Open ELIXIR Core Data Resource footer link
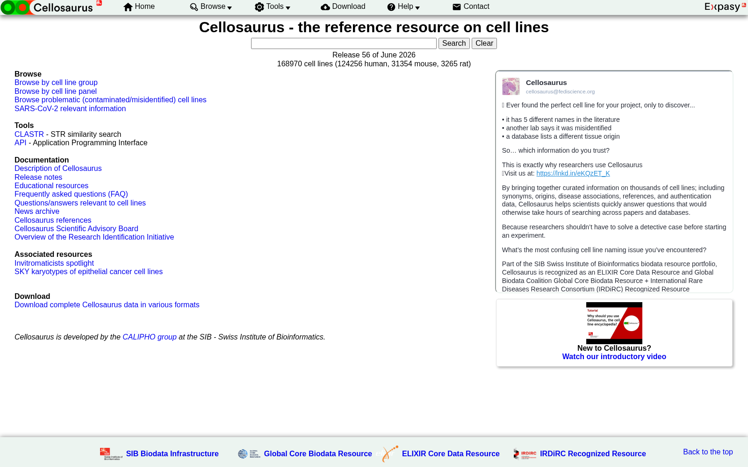748x467 pixels. click(x=451, y=454)
